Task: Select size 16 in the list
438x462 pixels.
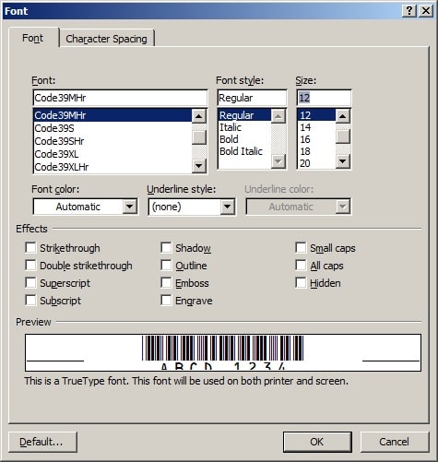Action: (316, 139)
